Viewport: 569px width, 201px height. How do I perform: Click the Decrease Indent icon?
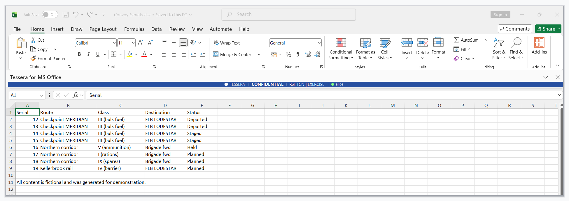click(193, 54)
